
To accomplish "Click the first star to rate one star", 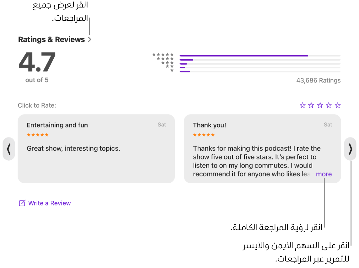I will point(303,105).
